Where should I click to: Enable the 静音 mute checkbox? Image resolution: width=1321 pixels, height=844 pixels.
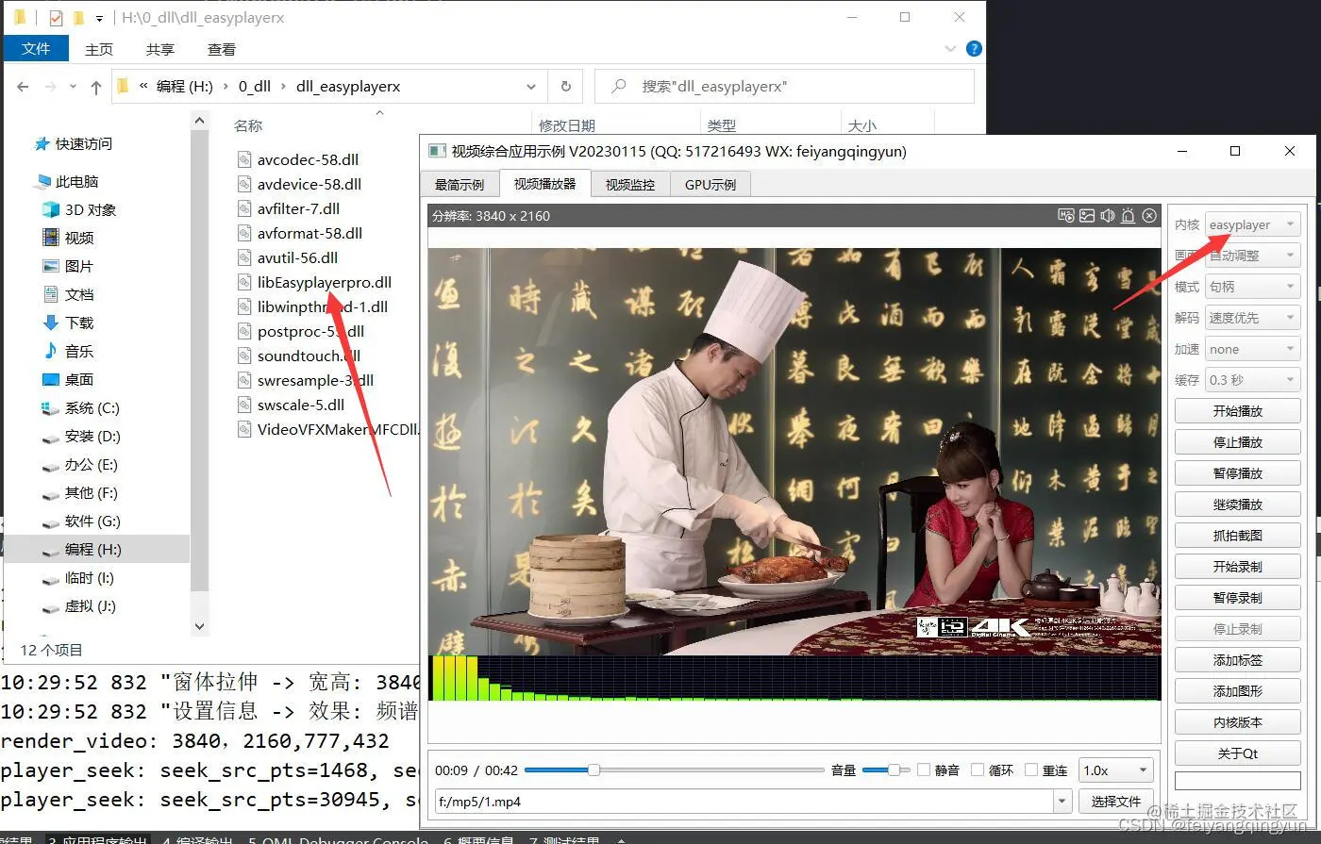924,770
